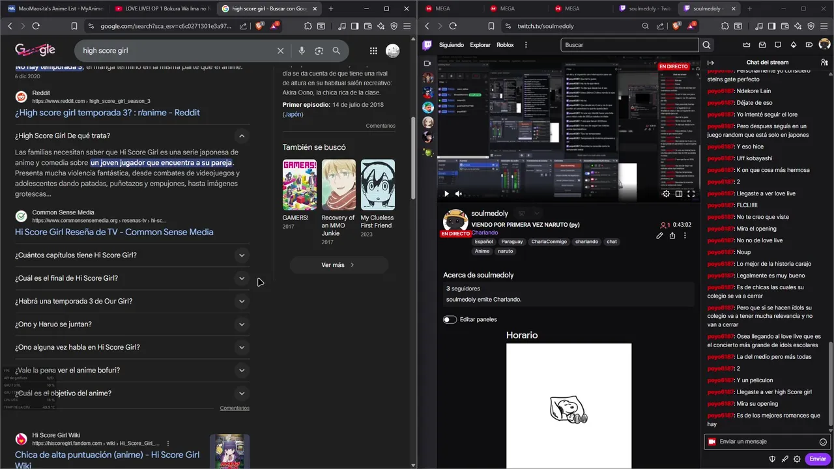This screenshot has width=834, height=469.
Task: Click the Twitch home logo
Action: click(427, 45)
